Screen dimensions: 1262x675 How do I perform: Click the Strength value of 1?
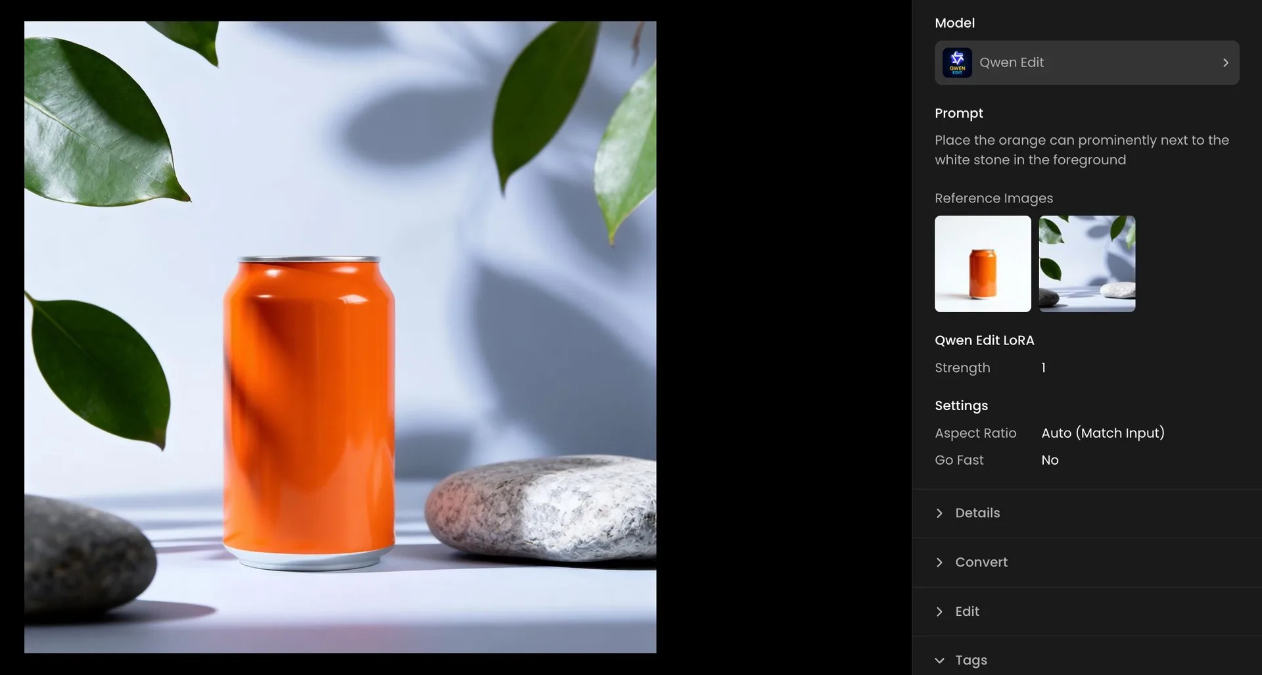[1043, 368]
